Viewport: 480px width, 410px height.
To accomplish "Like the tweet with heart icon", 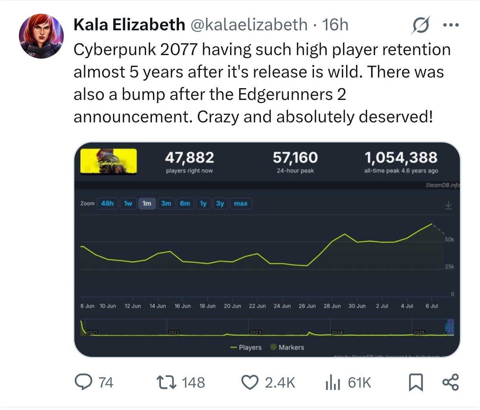I will (x=249, y=382).
